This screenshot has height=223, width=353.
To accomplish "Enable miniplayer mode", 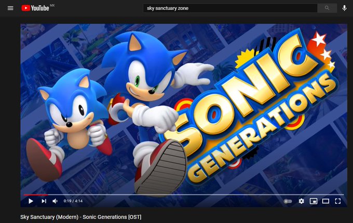I will tap(314, 201).
